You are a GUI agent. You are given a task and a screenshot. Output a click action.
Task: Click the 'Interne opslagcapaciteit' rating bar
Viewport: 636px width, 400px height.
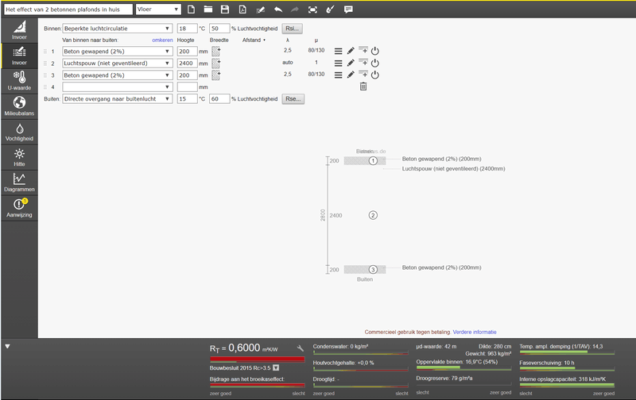click(x=567, y=385)
